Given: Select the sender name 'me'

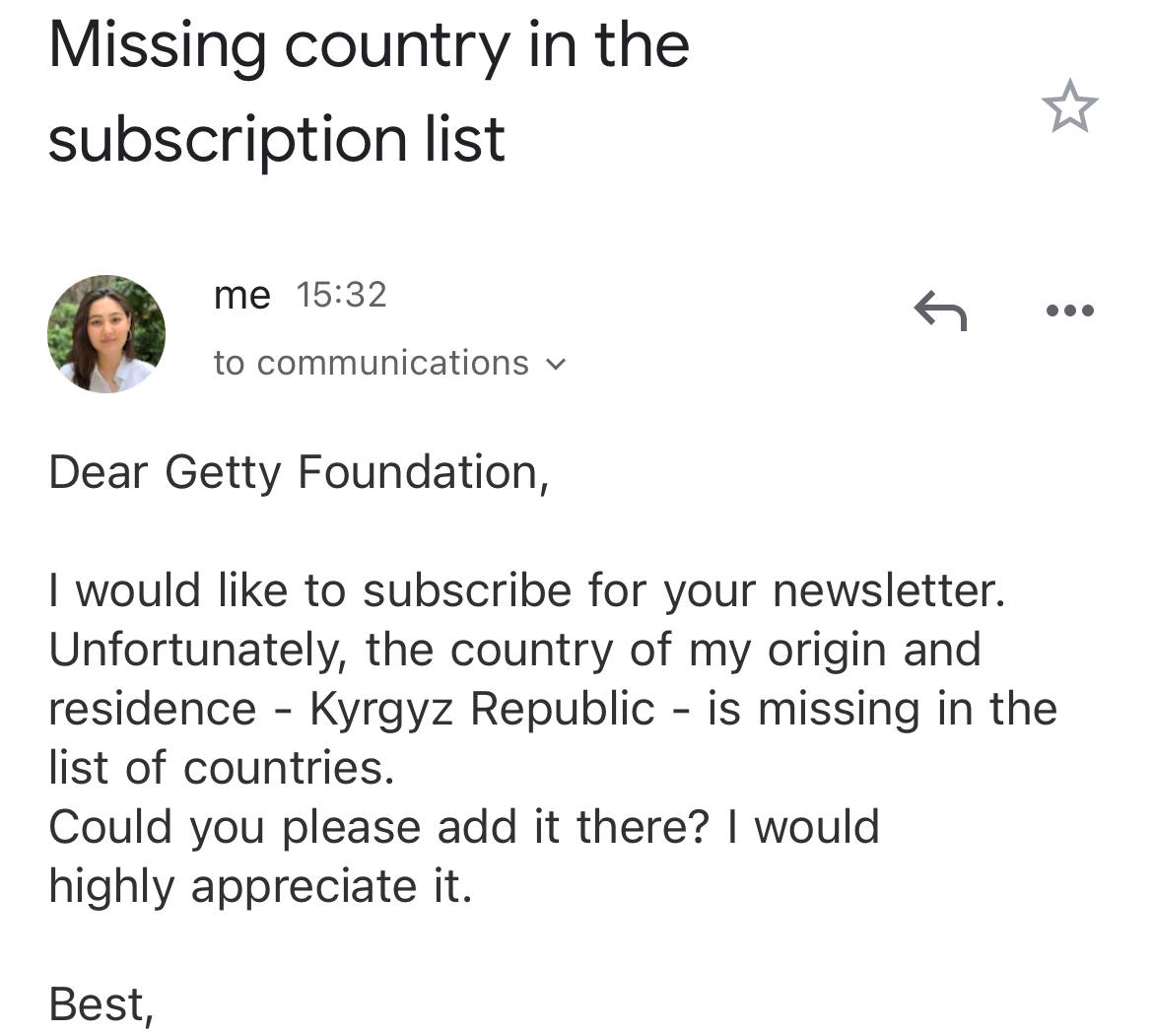Looking at the screenshot, I should (241, 296).
